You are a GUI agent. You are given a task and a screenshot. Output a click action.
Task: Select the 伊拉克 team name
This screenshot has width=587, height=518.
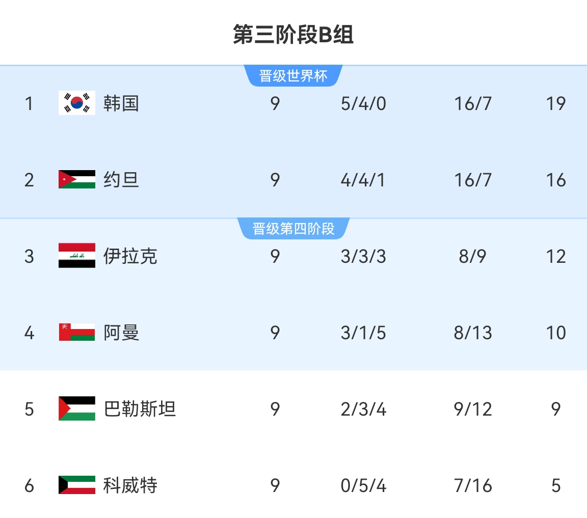coord(130,256)
